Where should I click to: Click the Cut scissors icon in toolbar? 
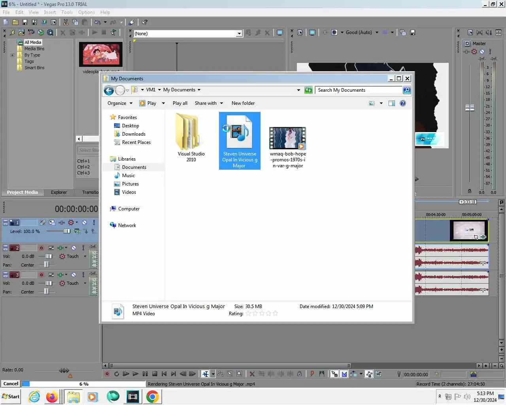(66, 22)
